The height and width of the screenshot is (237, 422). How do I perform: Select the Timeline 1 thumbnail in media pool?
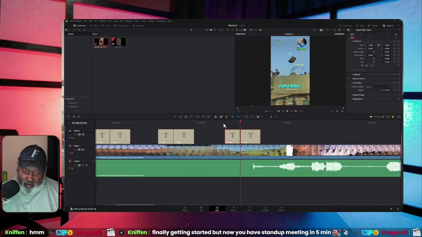pos(119,41)
